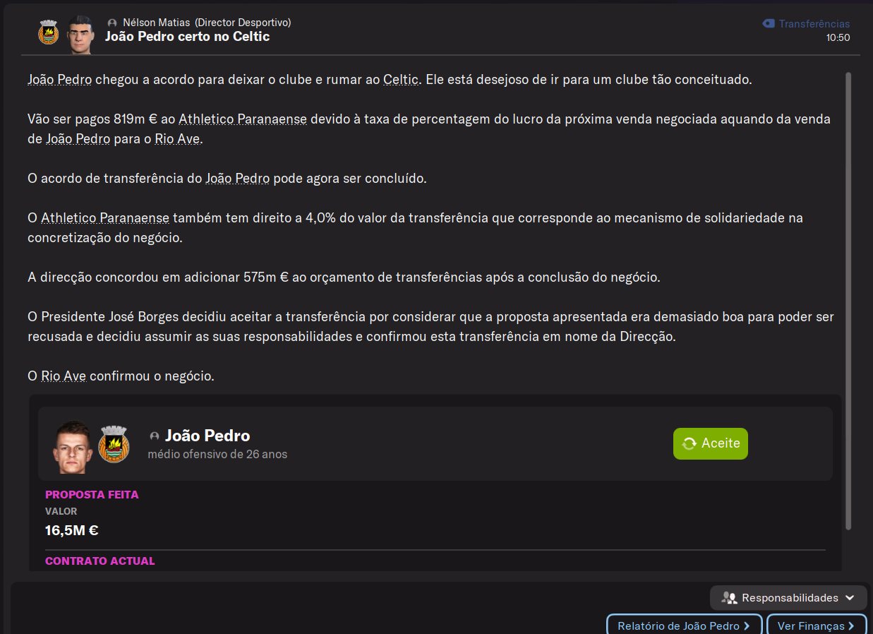
Task: Open João Pedro link in 'acordo de transferência' sentence
Action: point(238,178)
